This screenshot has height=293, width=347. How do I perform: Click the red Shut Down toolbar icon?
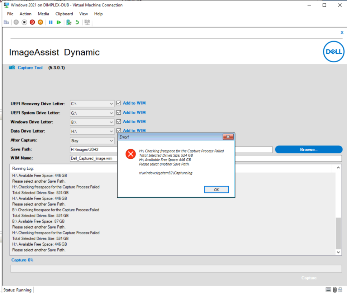pos(32,22)
